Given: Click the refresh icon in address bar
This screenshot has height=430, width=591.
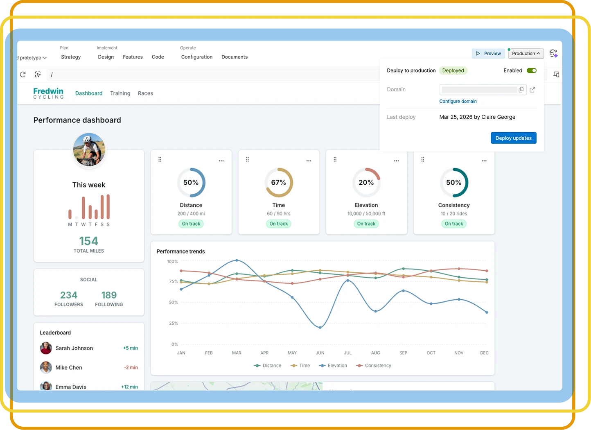Looking at the screenshot, I should tap(23, 75).
